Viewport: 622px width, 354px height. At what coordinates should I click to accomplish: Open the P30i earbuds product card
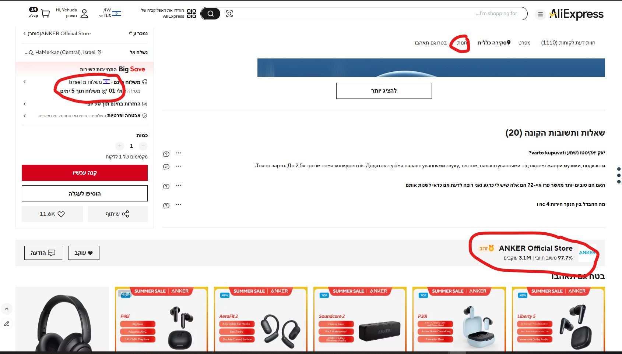pyautogui.click(x=459, y=319)
